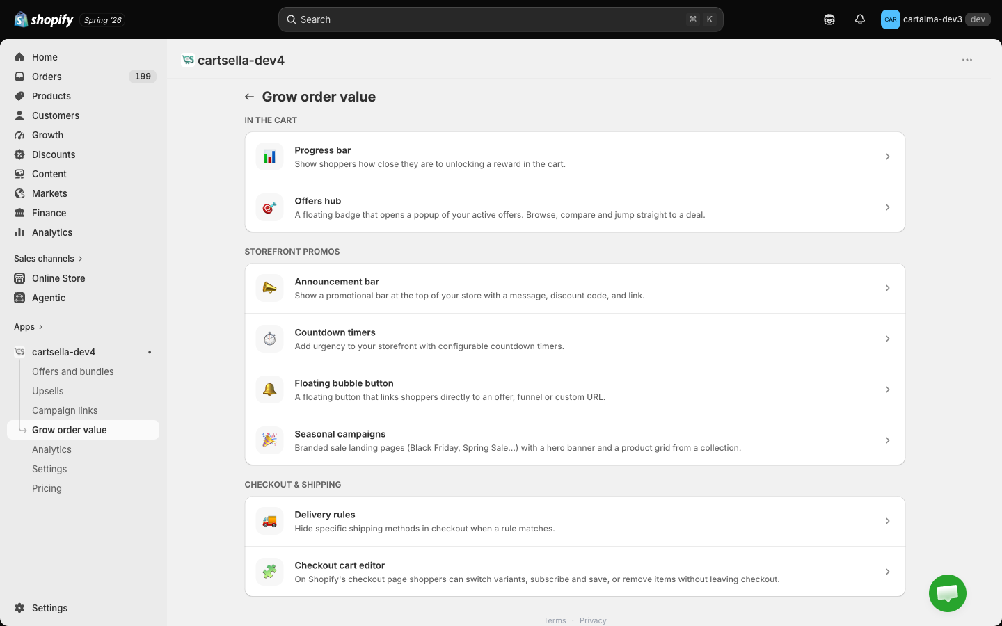Click the Spring '26 edition label
Viewport: 1002px width, 626px height.
point(103,20)
